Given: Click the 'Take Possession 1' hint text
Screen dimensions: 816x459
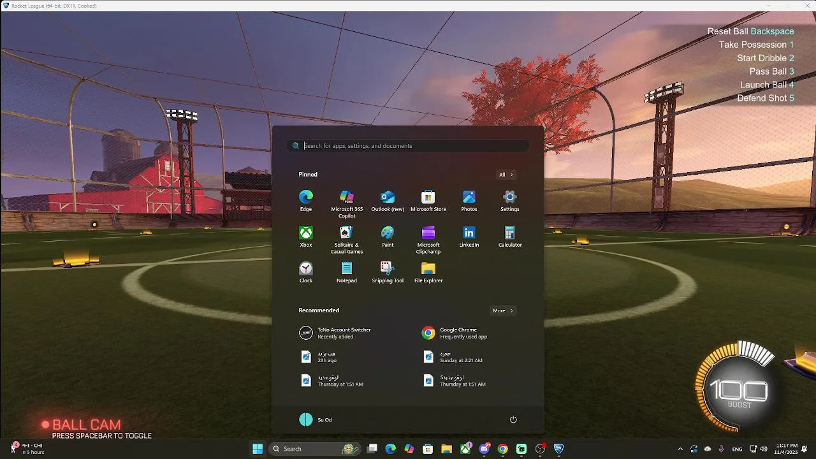Looking at the screenshot, I should 756,45.
